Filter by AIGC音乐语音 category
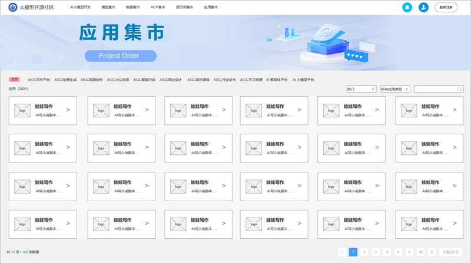Viewport: 471px width, 264px height. coord(198,79)
